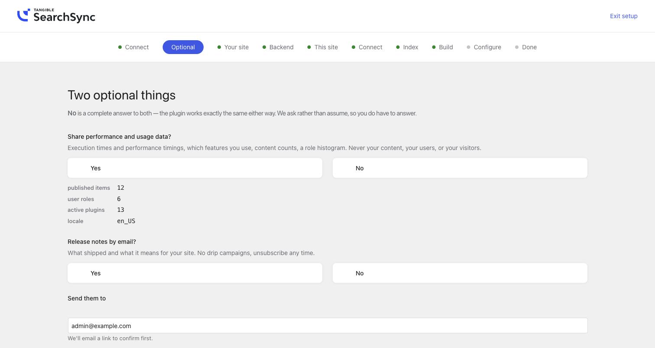Viewport: 655px width, 348px height.
Task: Open the Configure step
Action: (484, 47)
